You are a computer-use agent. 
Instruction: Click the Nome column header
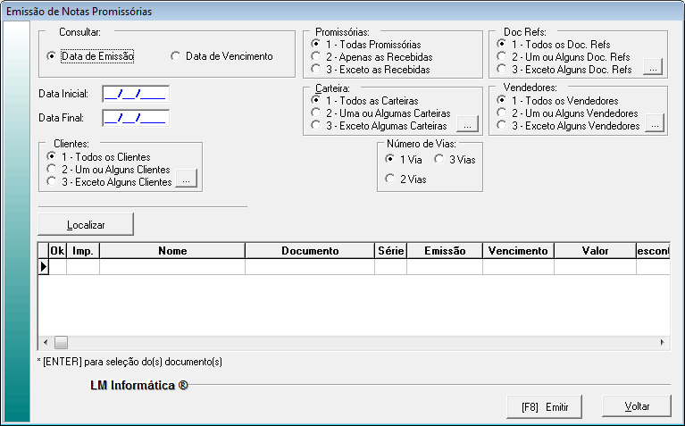[172, 251]
